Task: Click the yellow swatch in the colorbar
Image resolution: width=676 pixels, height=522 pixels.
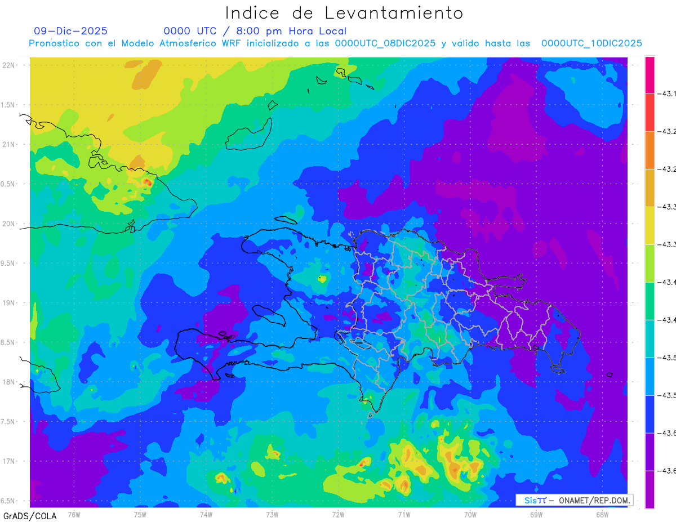Action: pos(650,226)
